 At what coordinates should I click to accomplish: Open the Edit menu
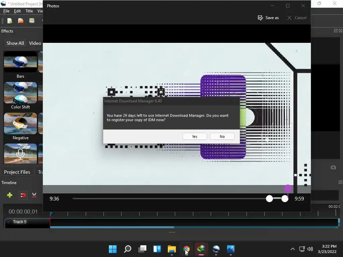click(17, 11)
